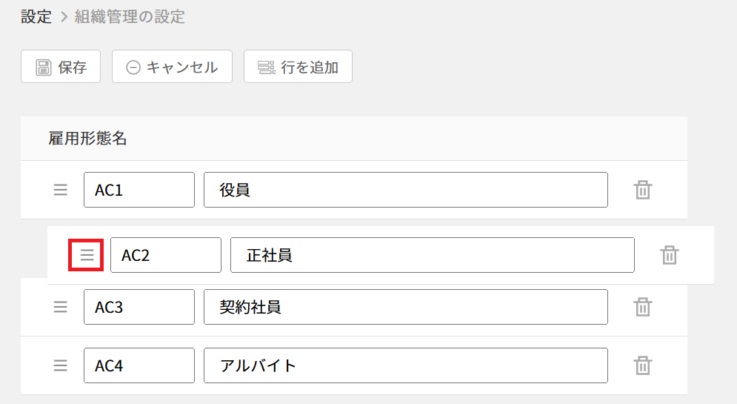Focus the AC3 code field
Image resolution: width=737 pixels, height=404 pixels.
[x=139, y=307]
